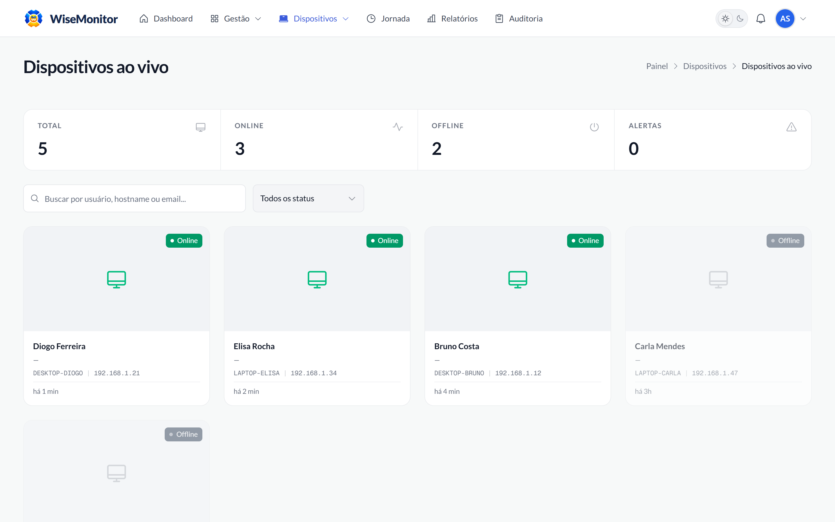The image size is (835, 522).
Task: Click Bruno Costa's green monitor icon
Action: 518,279
